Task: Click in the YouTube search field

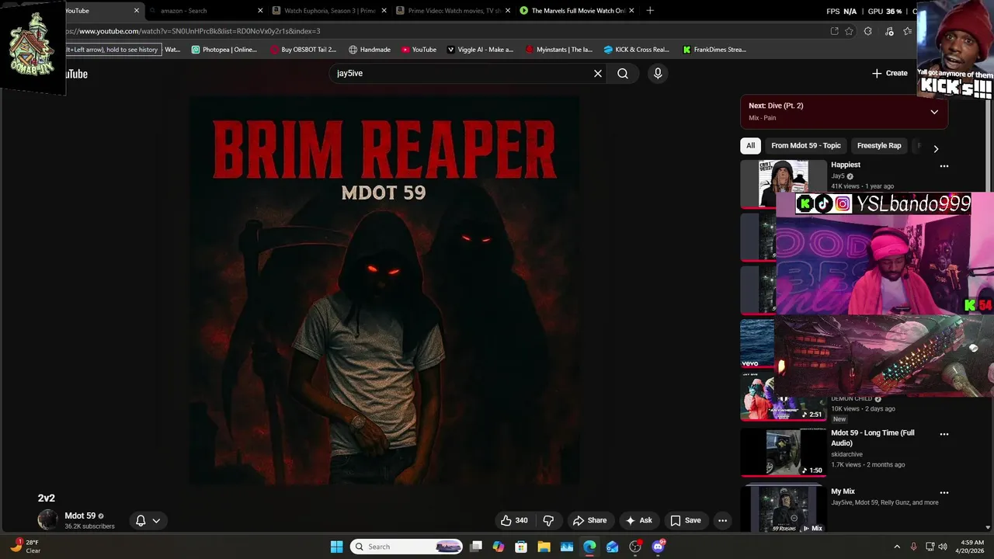Action: [x=461, y=73]
